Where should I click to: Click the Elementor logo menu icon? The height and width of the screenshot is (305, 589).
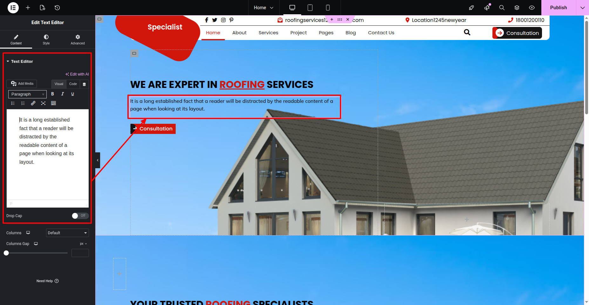[x=13, y=8]
